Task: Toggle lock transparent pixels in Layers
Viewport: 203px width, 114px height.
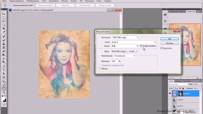Action: pos(174,88)
